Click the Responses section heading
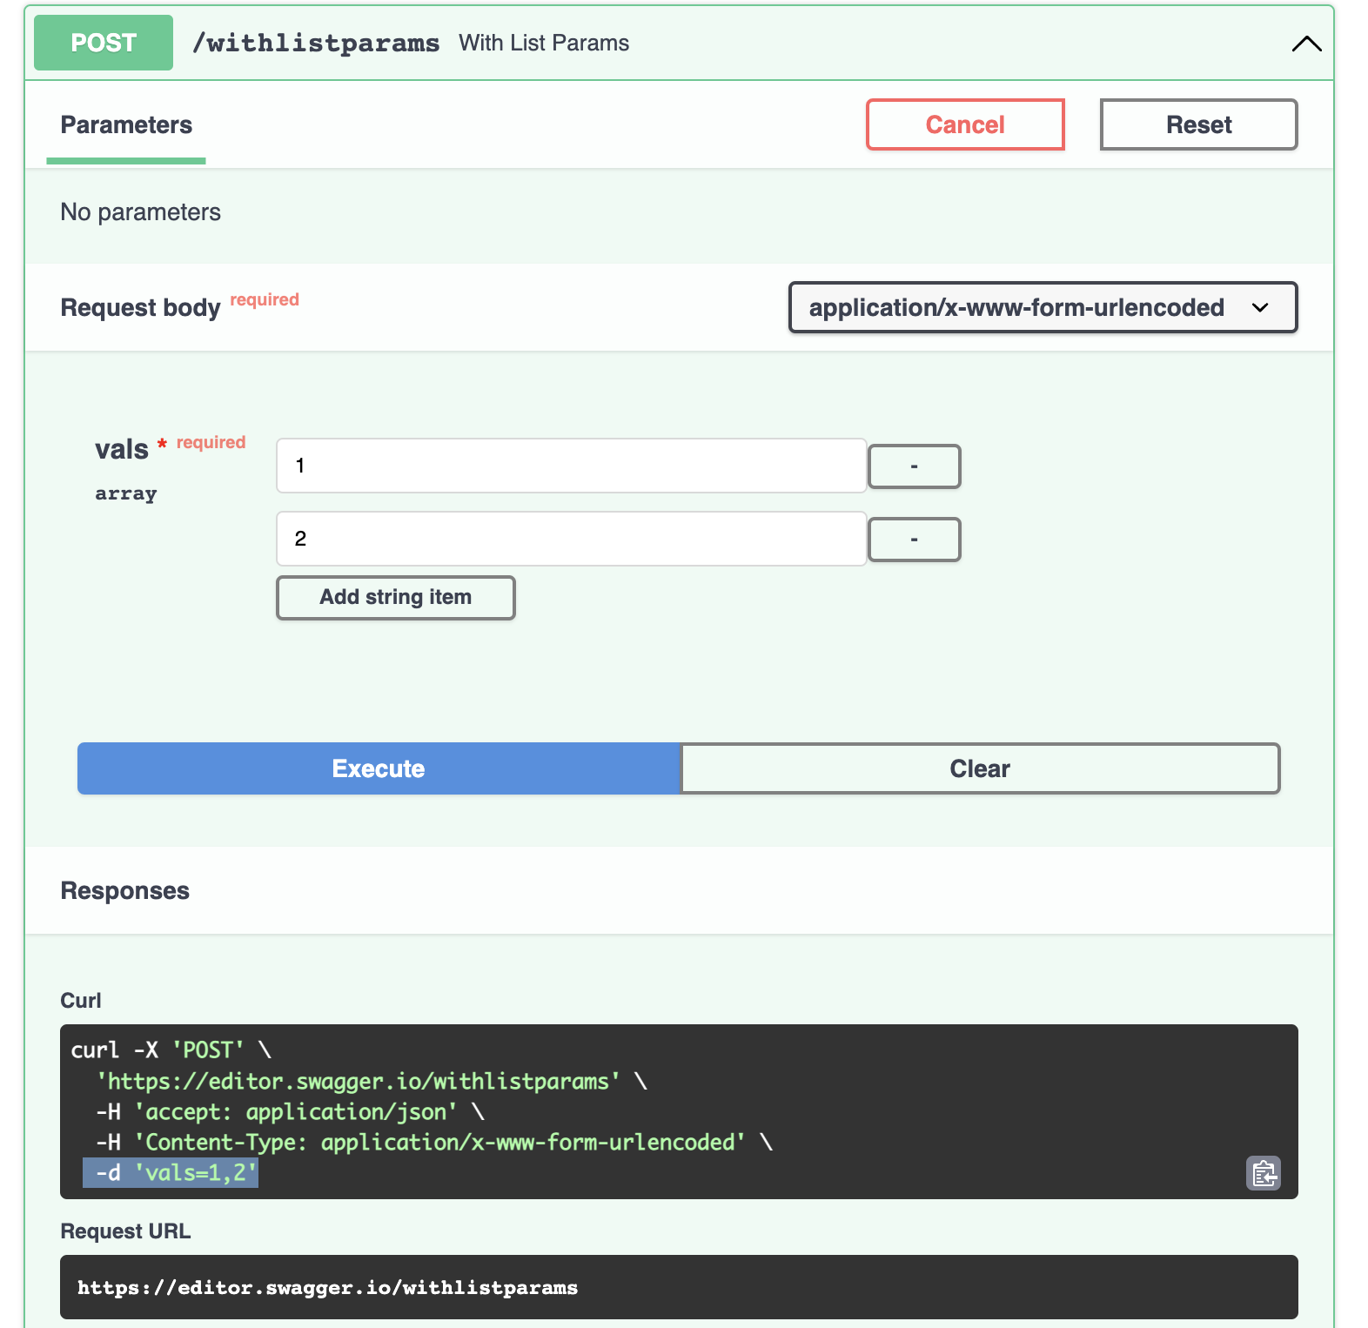The image size is (1368, 1328). (125, 891)
